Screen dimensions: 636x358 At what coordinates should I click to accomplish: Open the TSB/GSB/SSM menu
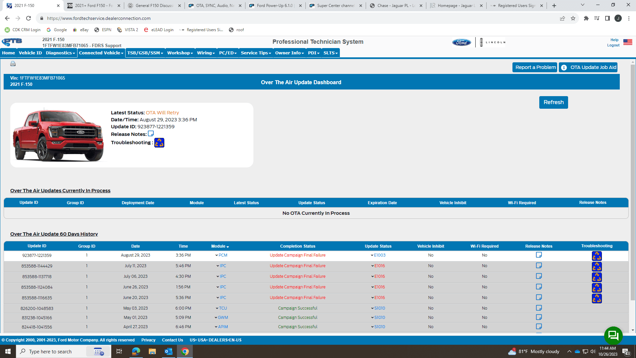point(145,53)
